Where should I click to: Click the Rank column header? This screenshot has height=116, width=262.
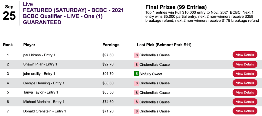tap(8, 45)
